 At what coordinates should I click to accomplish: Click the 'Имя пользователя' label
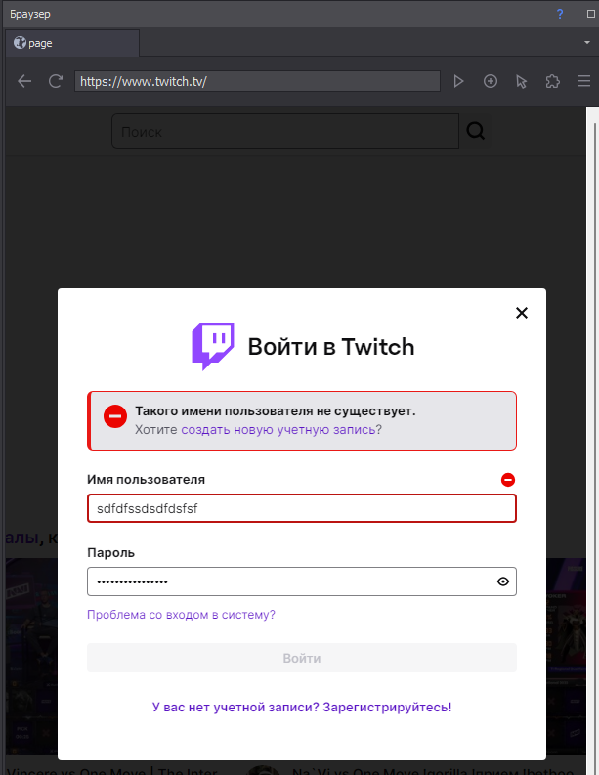146,480
